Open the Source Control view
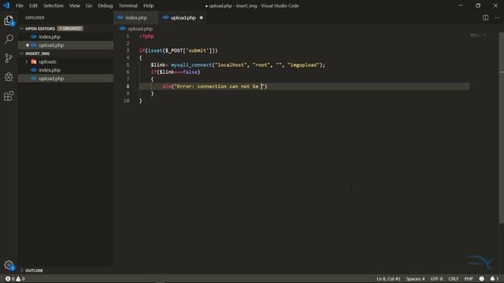This screenshot has height=283, width=504. [x=9, y=58]
